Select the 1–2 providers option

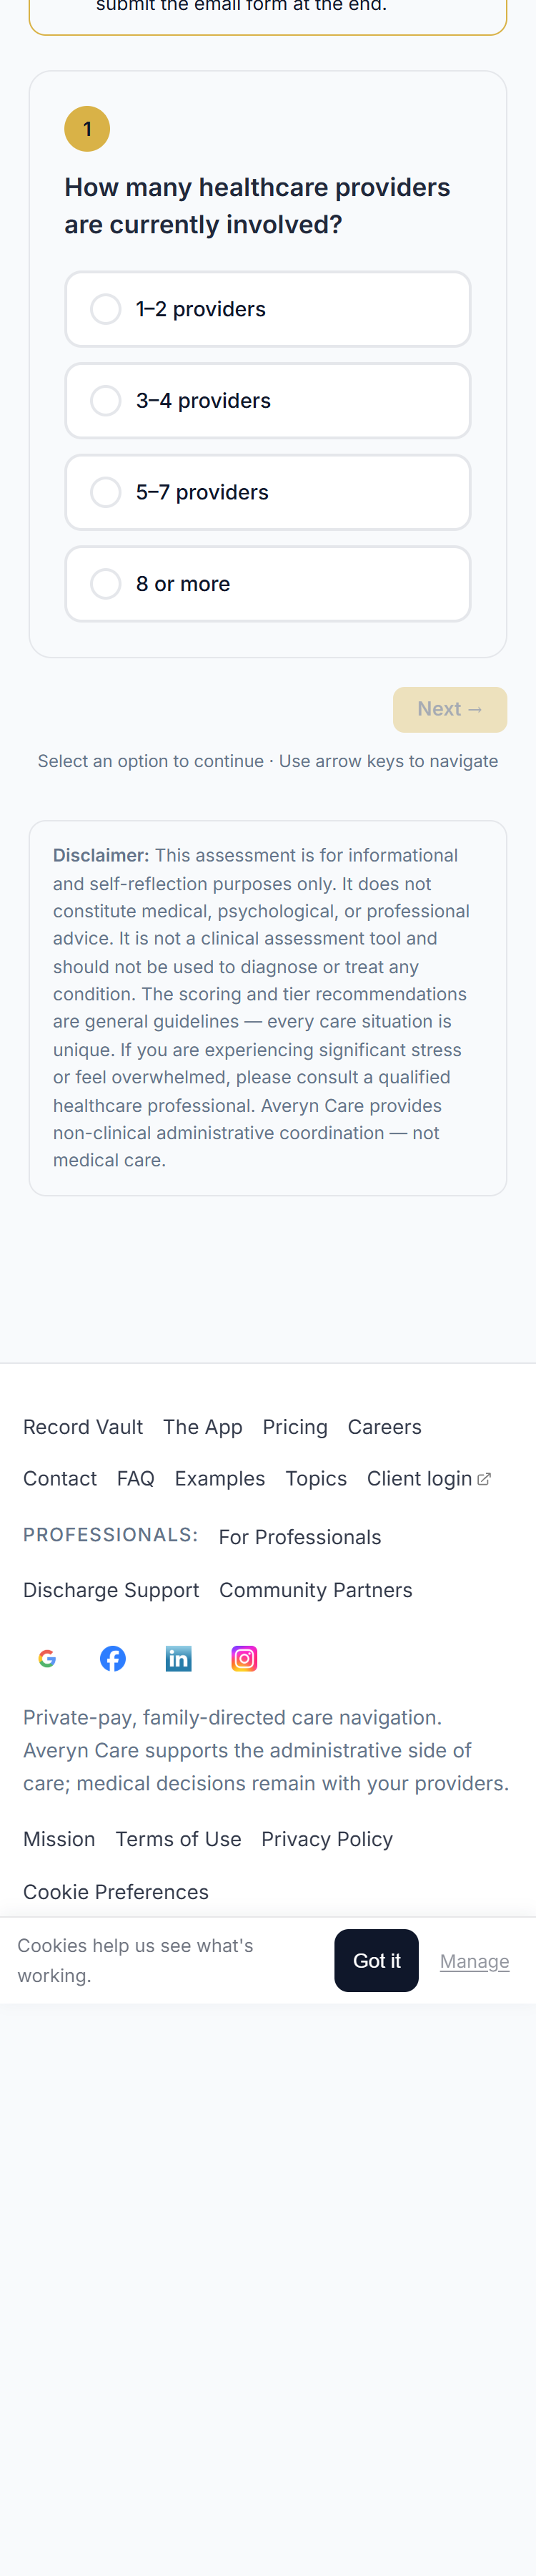click(267, 309)
